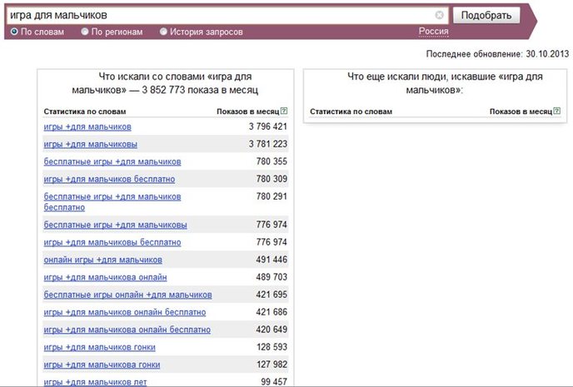The image size is (573, 387).
Task: Open link игры +для мальчиков лет
Action: [95, 382]
